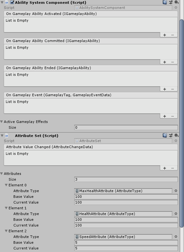The image size is (184, 252).
Task: Click 'Attribute Value Changed' event header
Action: (x=91, y=147)
